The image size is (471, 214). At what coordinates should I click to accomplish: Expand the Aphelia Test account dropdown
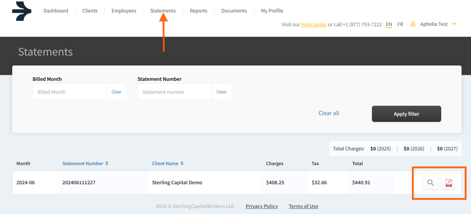454,24
